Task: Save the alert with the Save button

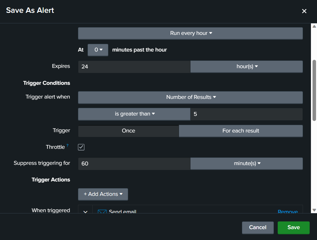Action: click(293, 228)
